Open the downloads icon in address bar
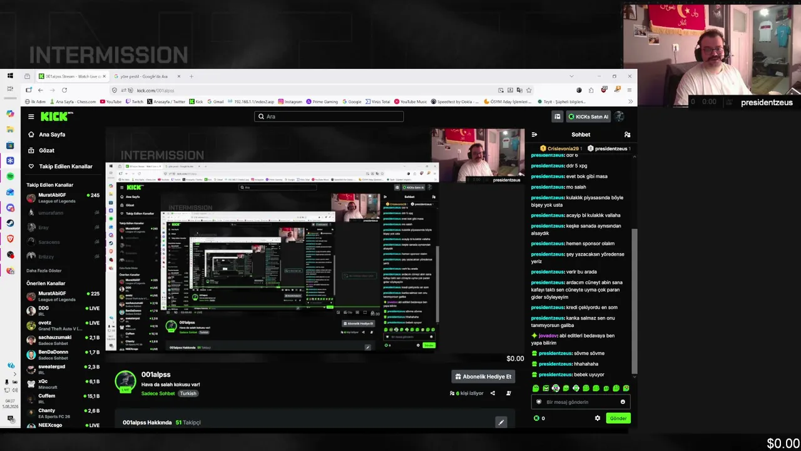The height and width of the screenshot is (451, 801). 510,90
